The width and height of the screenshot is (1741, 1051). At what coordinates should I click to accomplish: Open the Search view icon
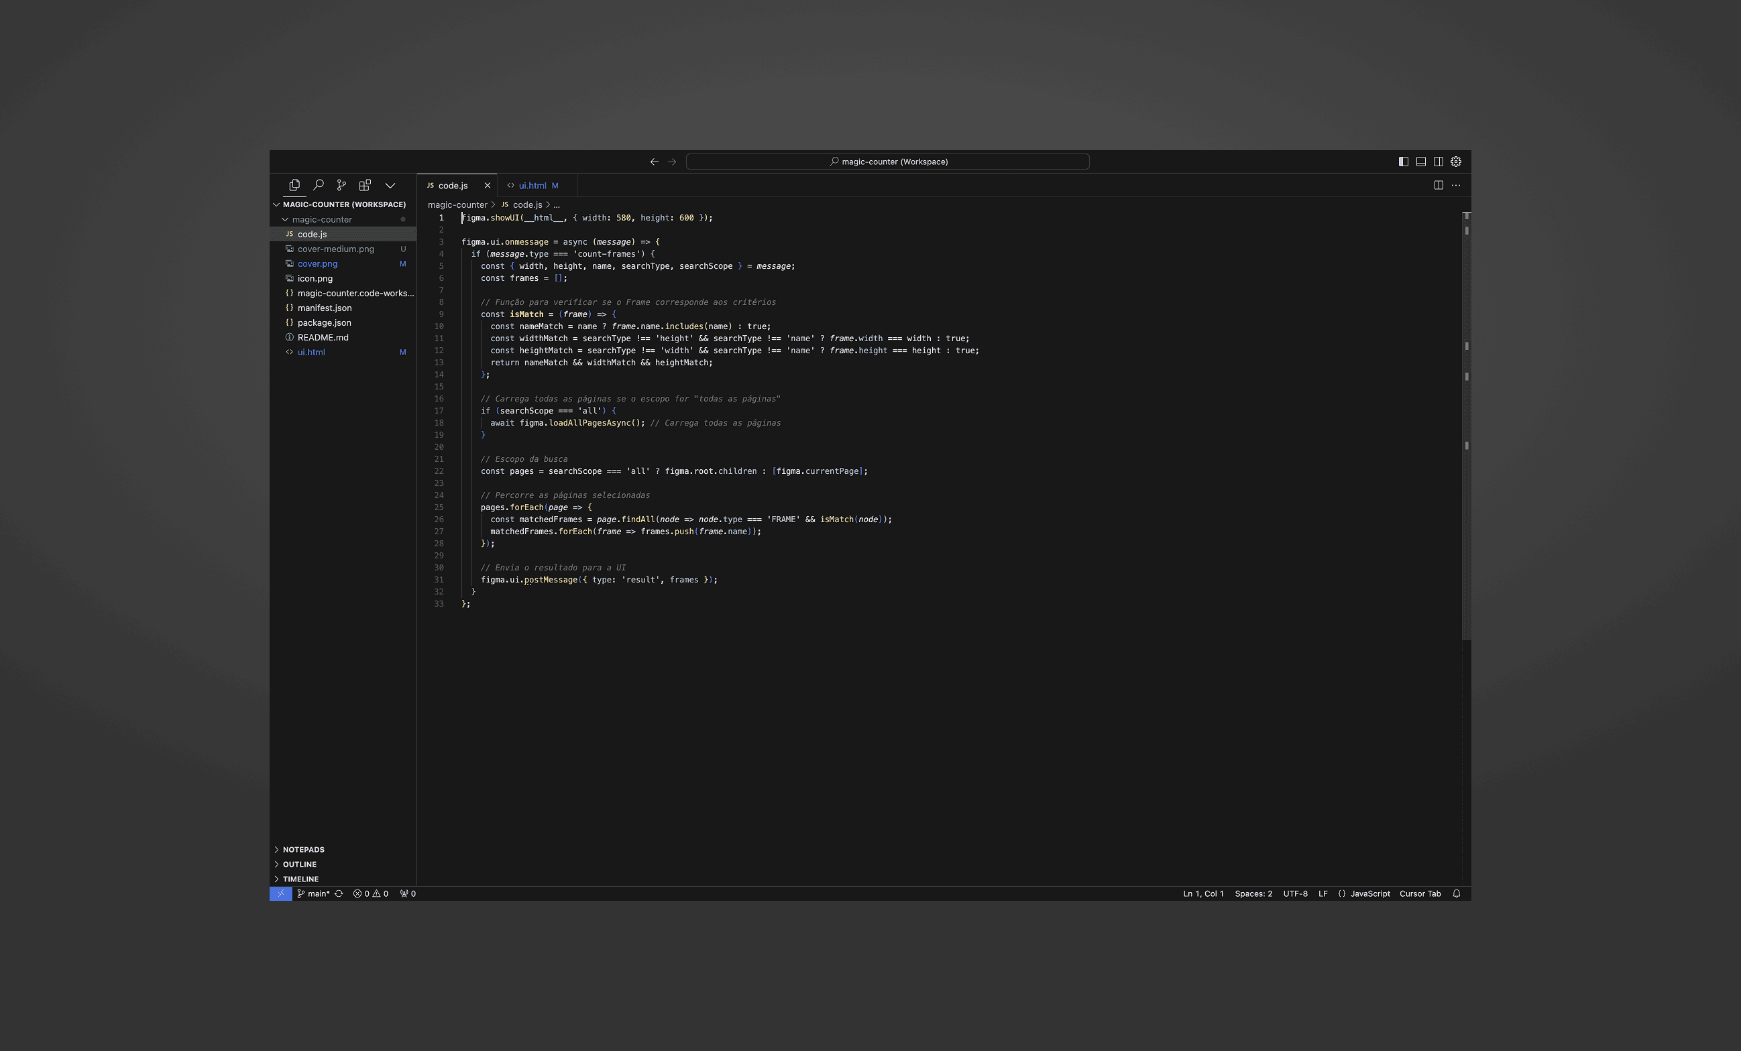[318, 185]
